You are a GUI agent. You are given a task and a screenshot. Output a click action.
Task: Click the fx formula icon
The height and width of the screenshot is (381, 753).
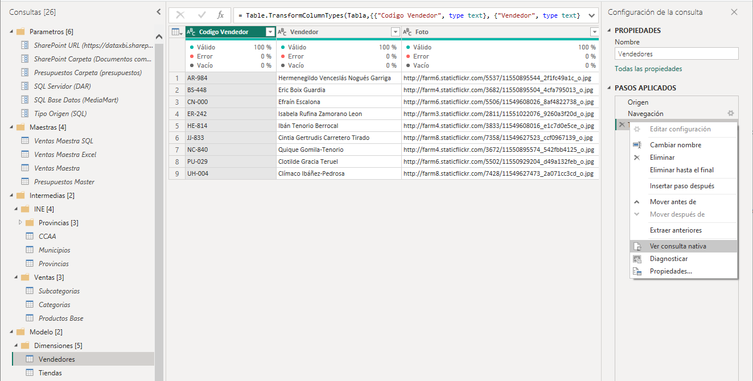221,15
